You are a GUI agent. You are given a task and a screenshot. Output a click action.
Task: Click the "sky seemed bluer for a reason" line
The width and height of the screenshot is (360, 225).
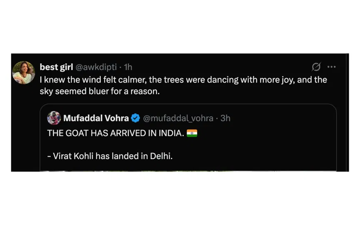100,91
